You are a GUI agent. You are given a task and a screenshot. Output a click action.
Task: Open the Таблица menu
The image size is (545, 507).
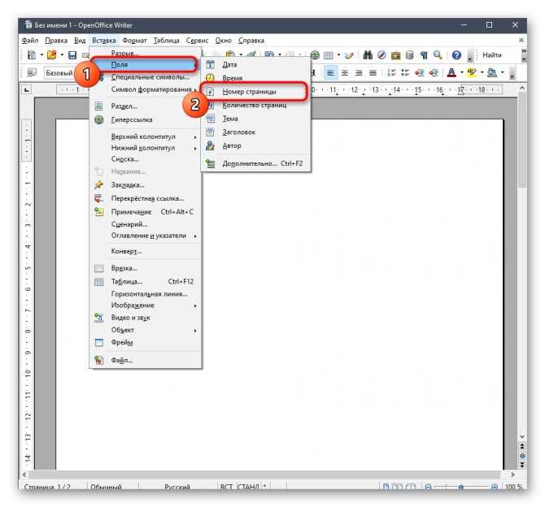[166, 41]
